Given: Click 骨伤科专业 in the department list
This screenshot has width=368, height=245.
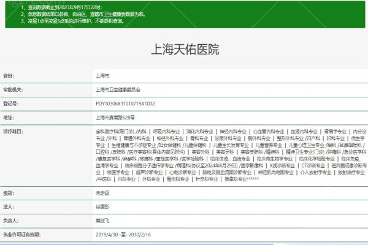Looking at the screenshot, I should pyautogui.click(x=178, y=179).
